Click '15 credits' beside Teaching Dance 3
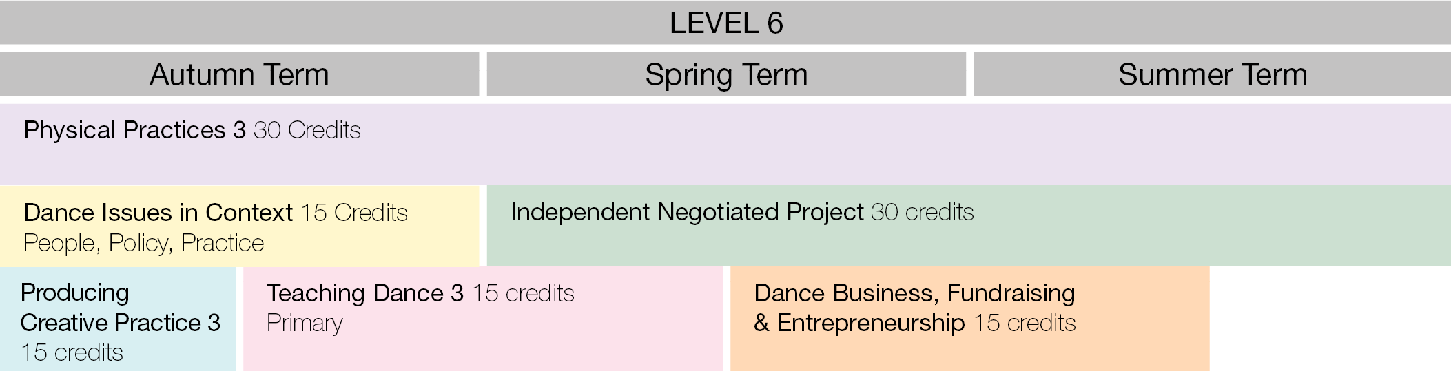Image resolution: width=1451 pixels, height=371 pixels. click(523, 293)
